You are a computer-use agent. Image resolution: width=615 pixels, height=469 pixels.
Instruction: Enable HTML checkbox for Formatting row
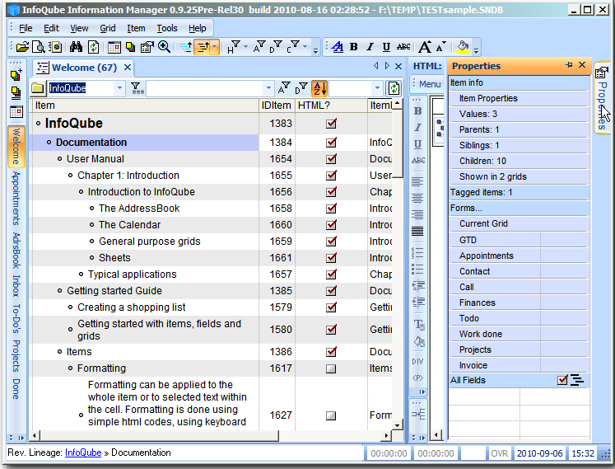point(331,368)
